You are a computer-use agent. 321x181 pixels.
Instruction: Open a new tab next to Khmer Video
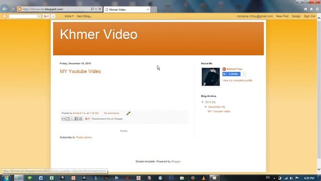click(154, 10)
